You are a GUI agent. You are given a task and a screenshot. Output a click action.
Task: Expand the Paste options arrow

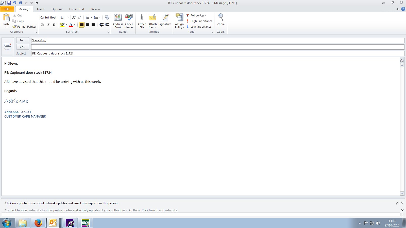6,27
